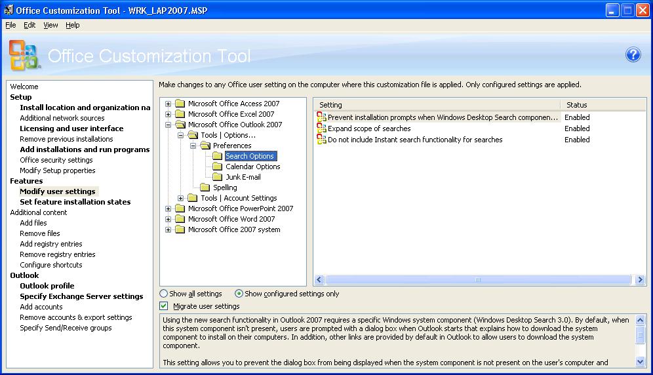Expand the Microsoft Office Access 2007 node

[168, 104]
